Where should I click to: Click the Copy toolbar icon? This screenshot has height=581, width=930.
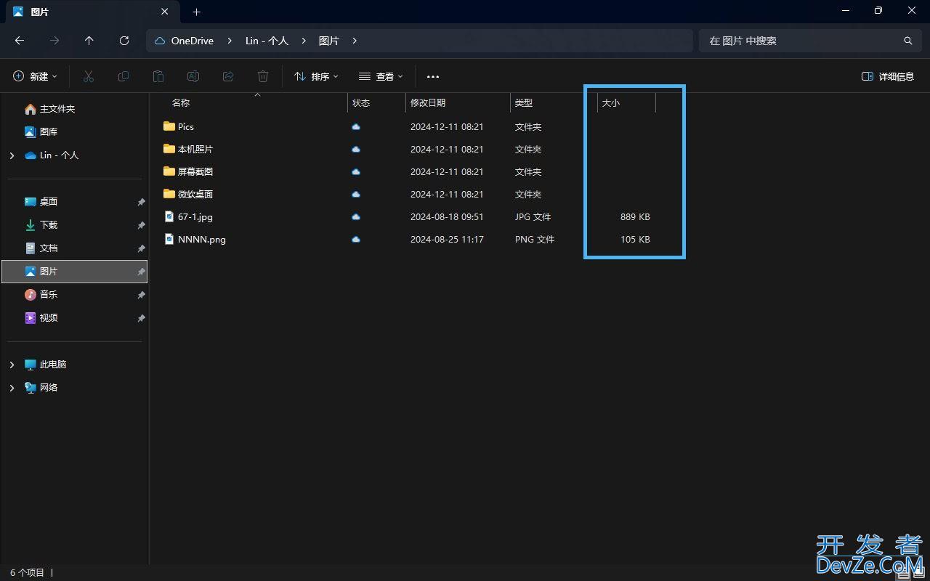[124, 76]
